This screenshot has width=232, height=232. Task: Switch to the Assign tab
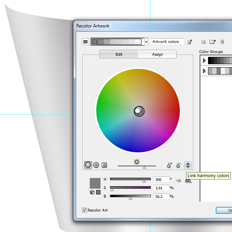157,54
